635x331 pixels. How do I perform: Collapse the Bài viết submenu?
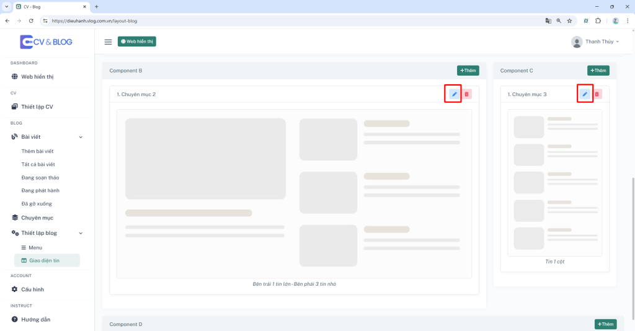coord(81,137)
